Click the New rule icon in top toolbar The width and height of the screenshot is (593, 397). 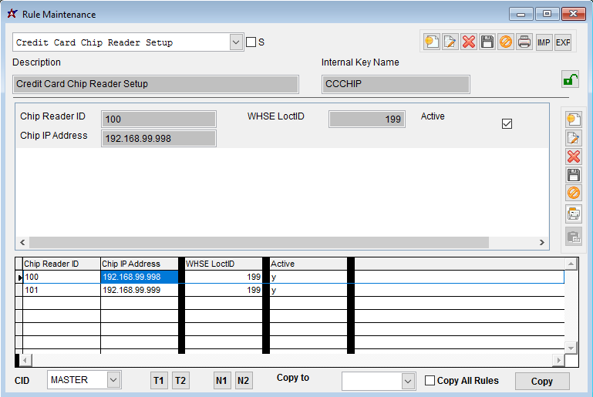(x=432, y=42)
